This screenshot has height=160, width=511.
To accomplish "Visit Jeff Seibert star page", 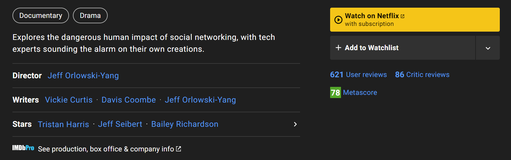I will [120, 124].
